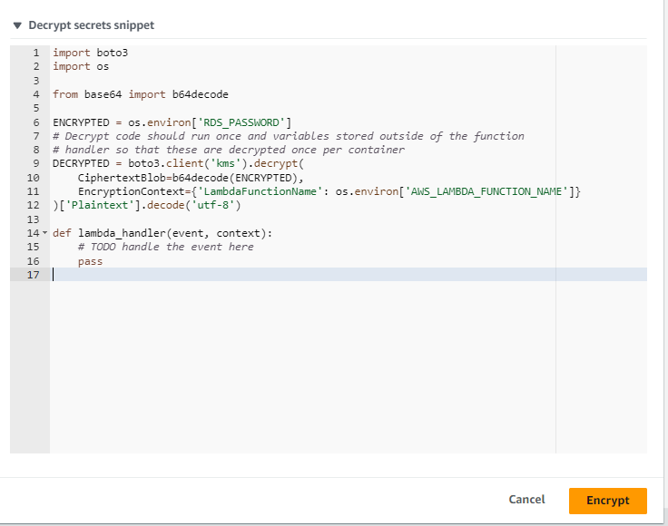
Task: Click the 'import boto3' code line
Action: coord(91,53)
